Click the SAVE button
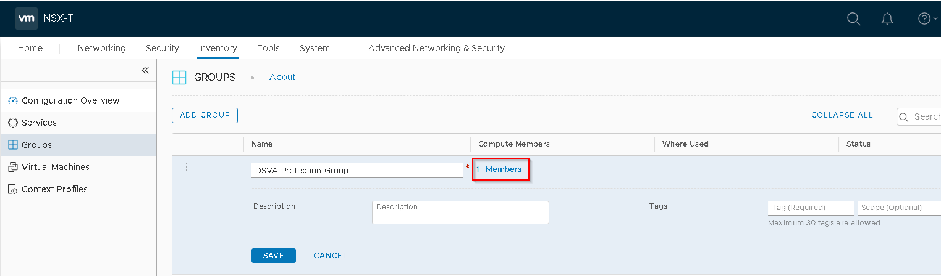941x276 pixels. 273,256
